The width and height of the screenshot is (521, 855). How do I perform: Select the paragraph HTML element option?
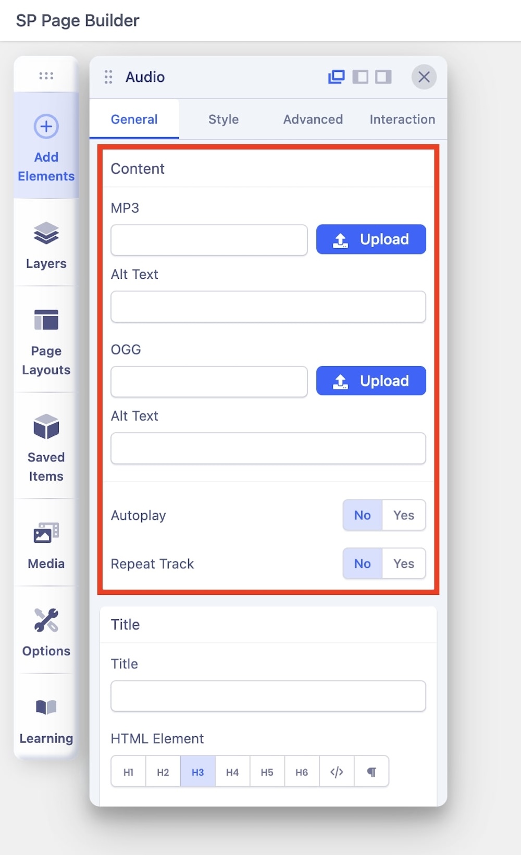(371, 772)
